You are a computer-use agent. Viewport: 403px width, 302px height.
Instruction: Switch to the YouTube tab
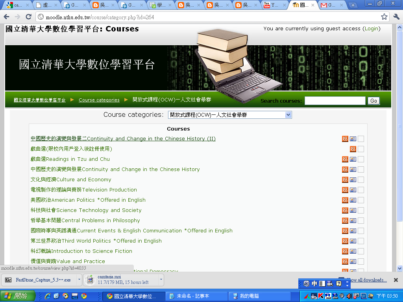[274, 5]
